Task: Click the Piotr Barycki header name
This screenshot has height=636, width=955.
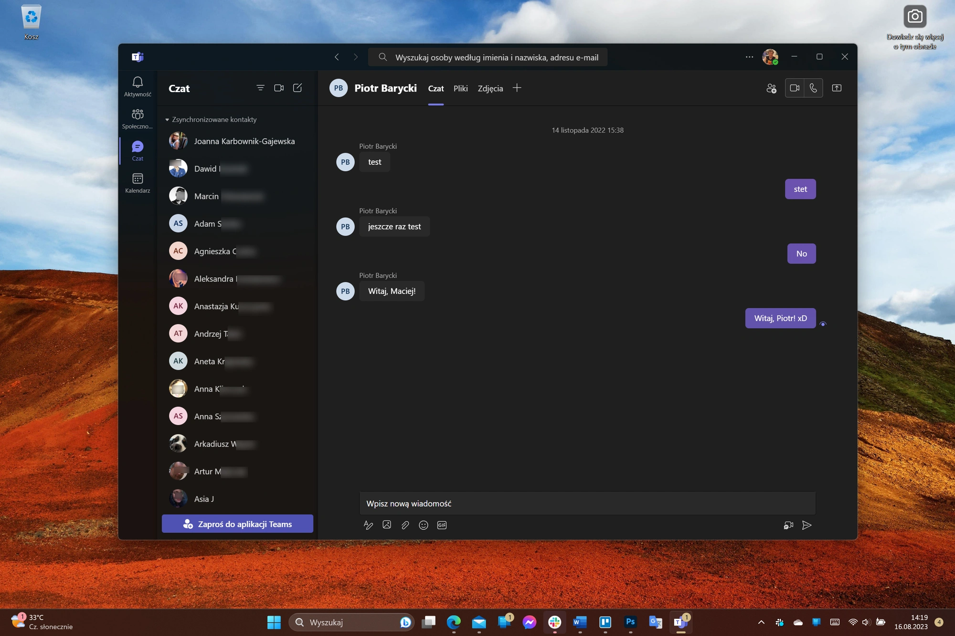Action: coord(385,88)
